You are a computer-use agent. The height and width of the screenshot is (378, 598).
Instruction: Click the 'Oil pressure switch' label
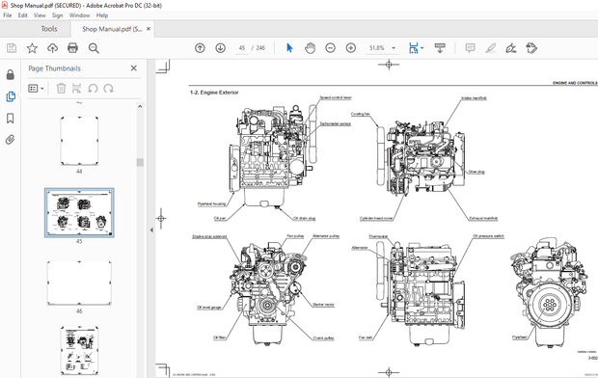click(489, 236)
